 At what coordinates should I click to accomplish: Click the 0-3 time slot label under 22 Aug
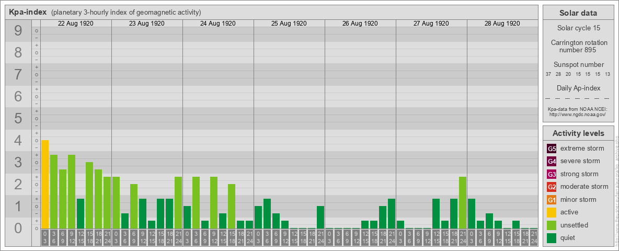click(44, 238)
